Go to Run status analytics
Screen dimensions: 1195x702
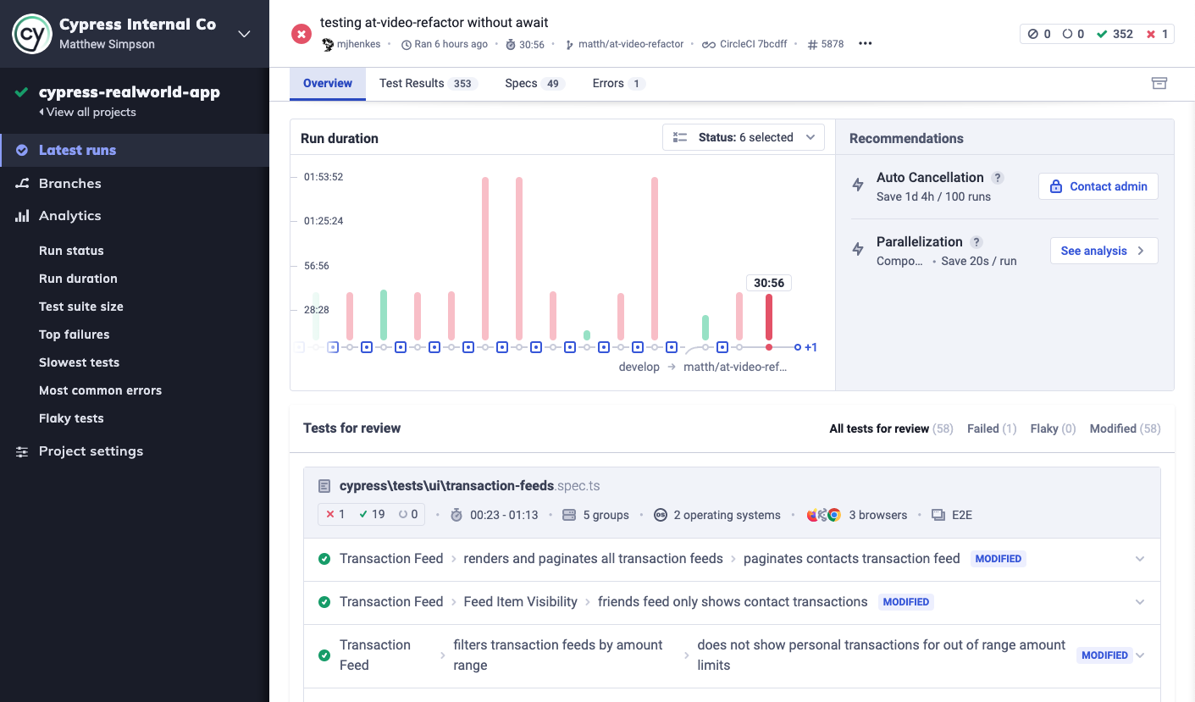[71, 251]
